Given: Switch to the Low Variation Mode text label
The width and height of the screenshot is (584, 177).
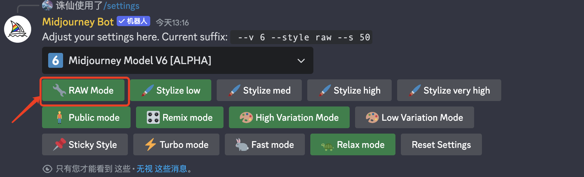Looking at the screenshot, I should point(422,118).
